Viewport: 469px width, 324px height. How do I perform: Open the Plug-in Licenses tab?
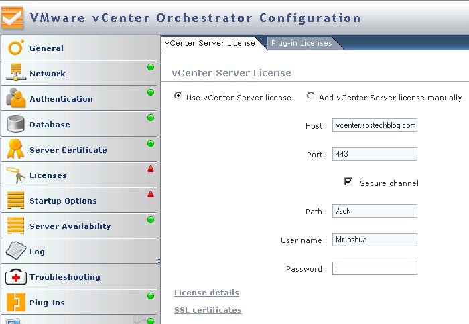coord(301,43)
